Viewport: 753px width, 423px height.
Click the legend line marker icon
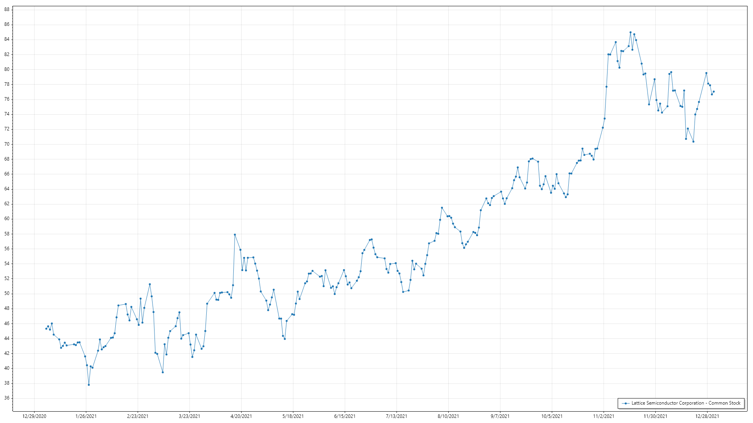coord(626,403)
